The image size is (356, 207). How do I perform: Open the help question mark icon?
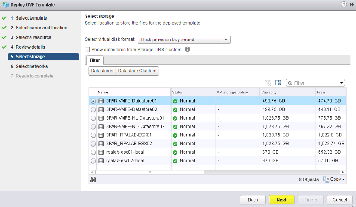point(344,4)
